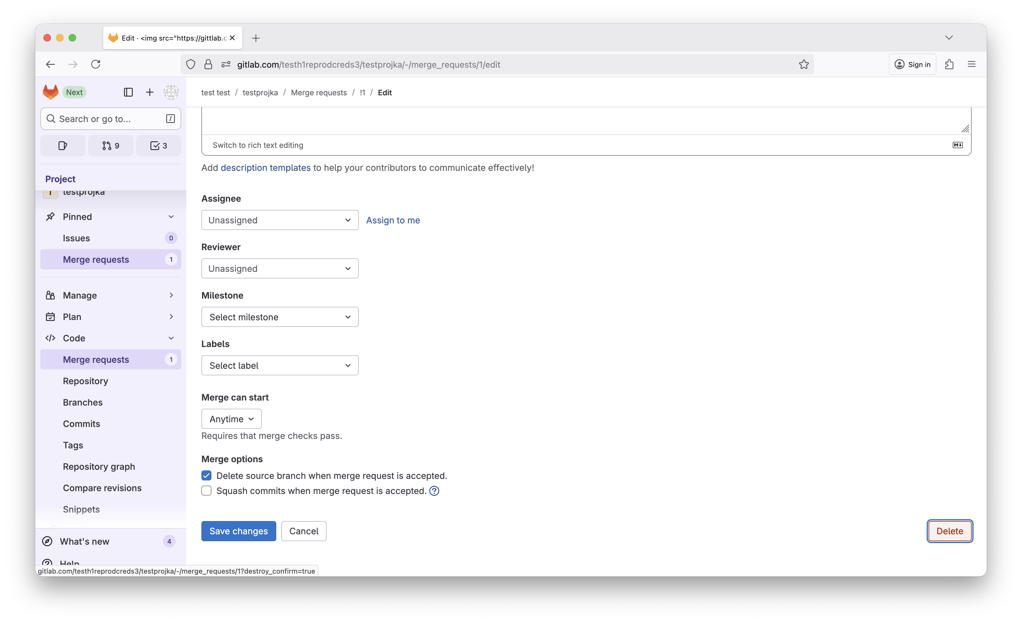The height and width of the screenshot is (623, 1022).
Task: Click the plus create-new icon
Action: coord(150,92)
